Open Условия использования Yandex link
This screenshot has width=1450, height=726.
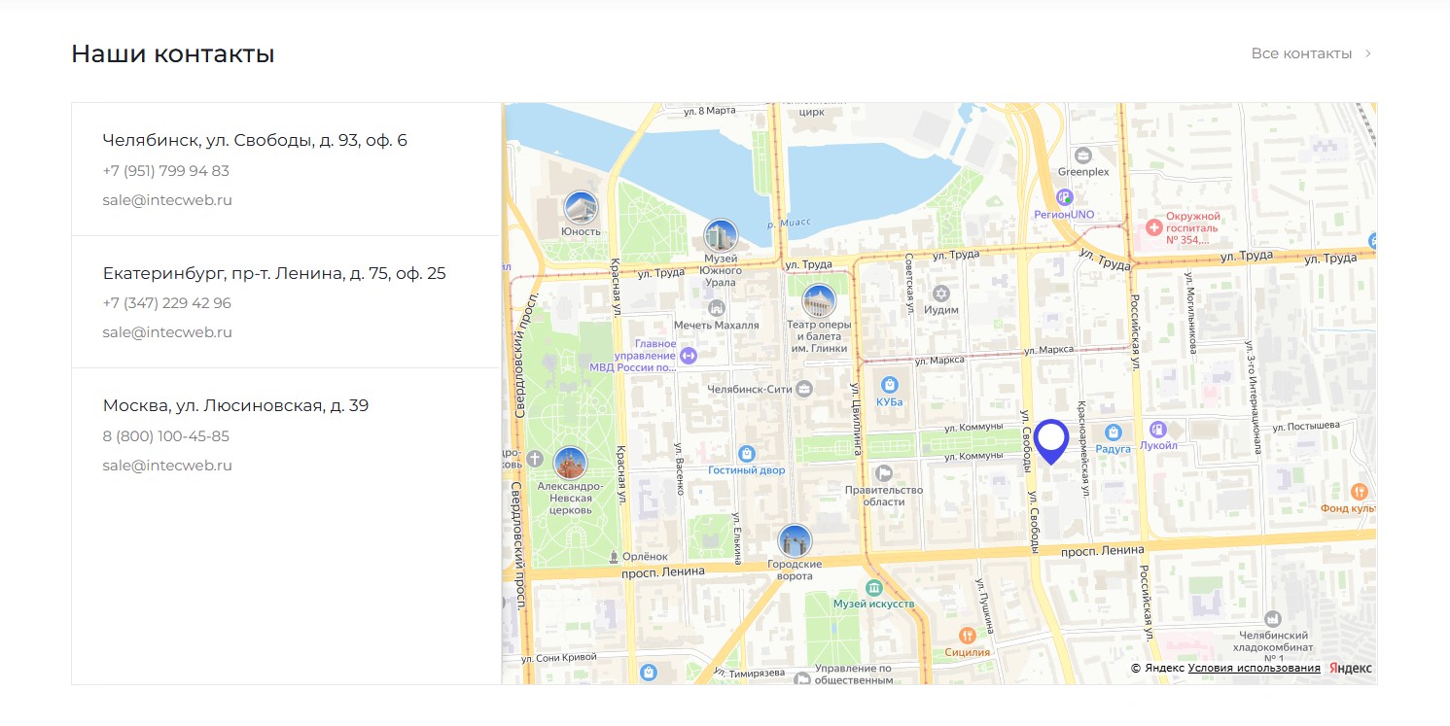(x=1254, y=668)
